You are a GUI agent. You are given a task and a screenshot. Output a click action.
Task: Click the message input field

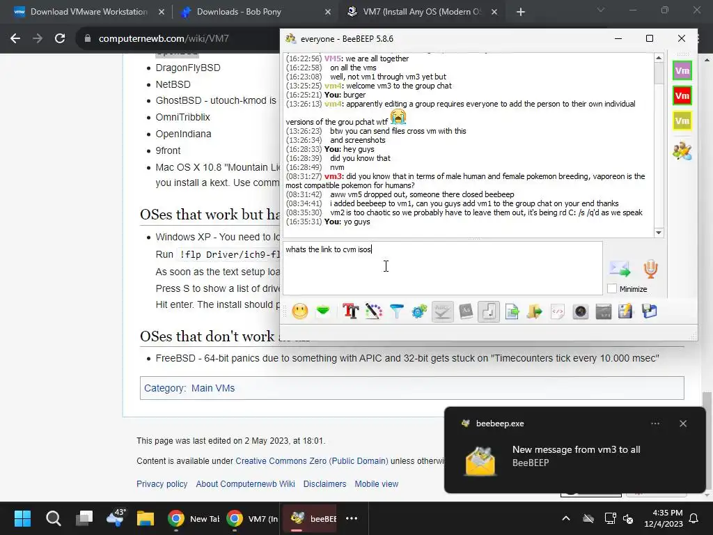[443, 268]
